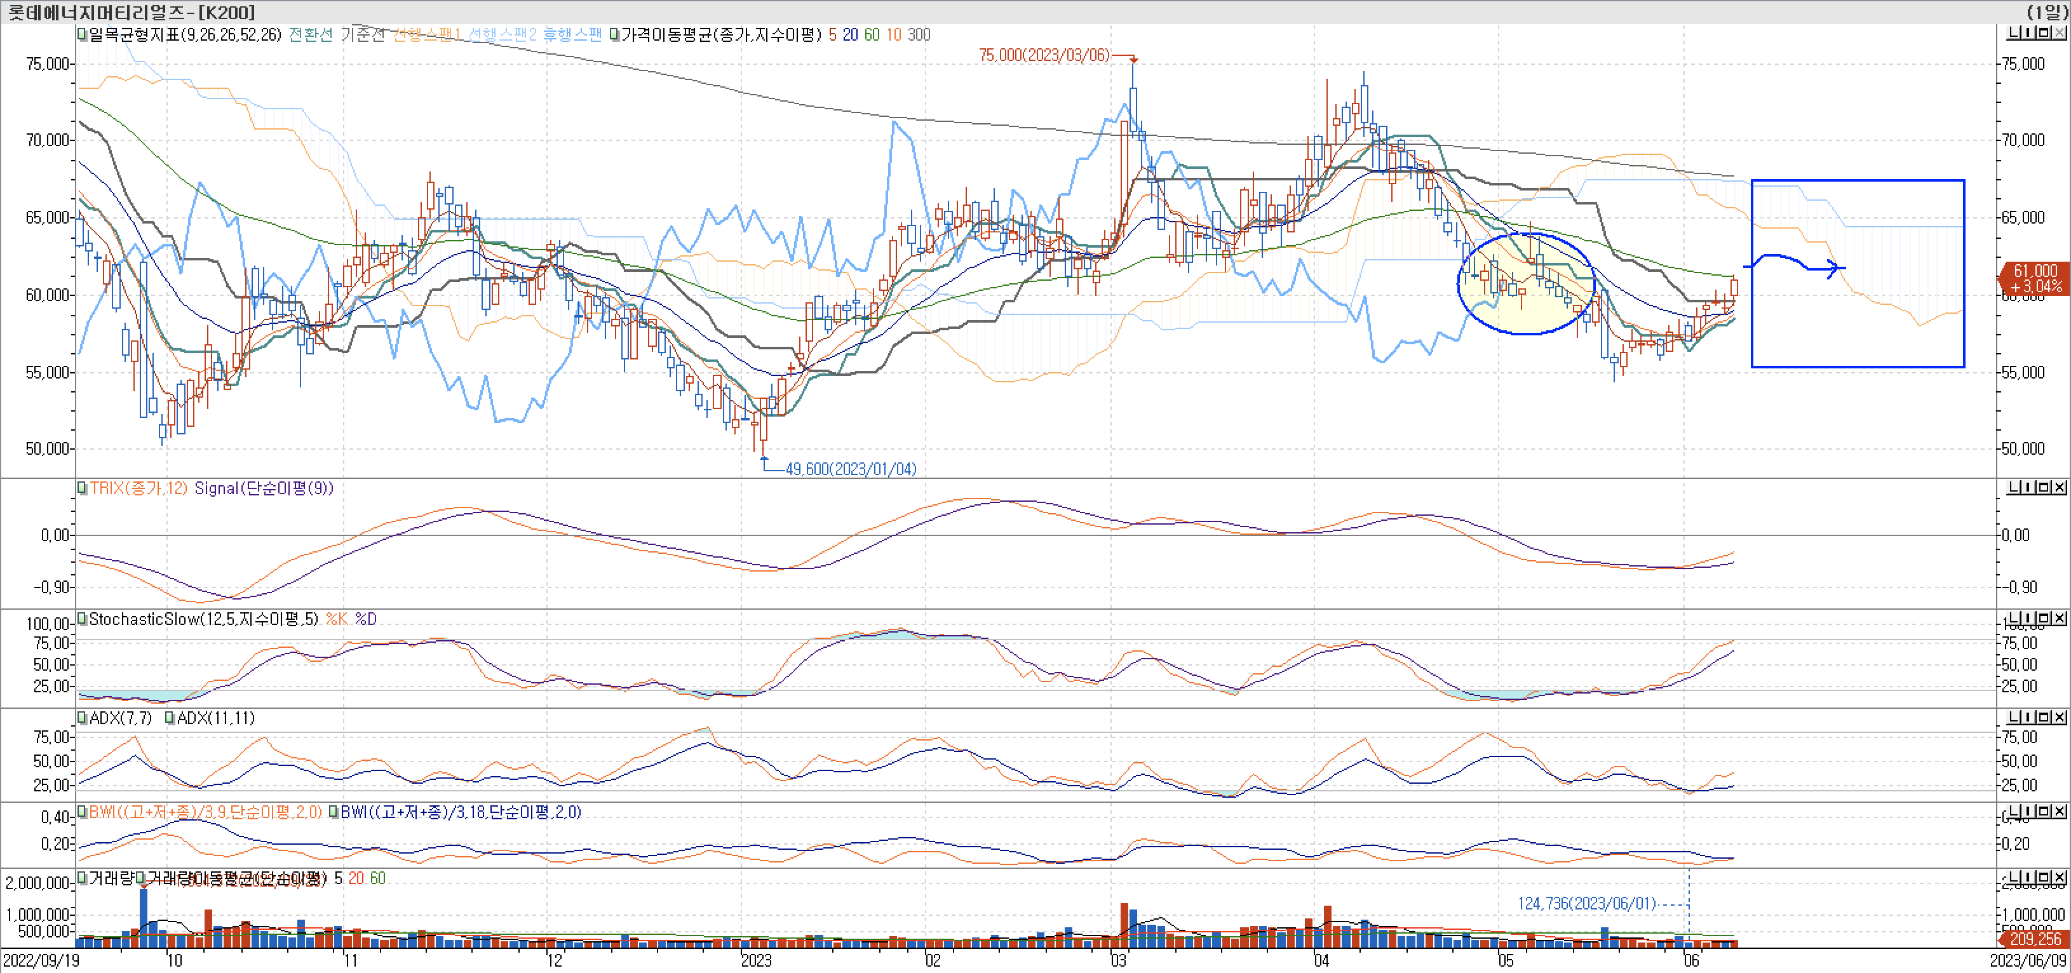The image size is (2071, 973).
Task: Toggle the 일목균형지표 indicator checkbox
Action: point(82,34)
